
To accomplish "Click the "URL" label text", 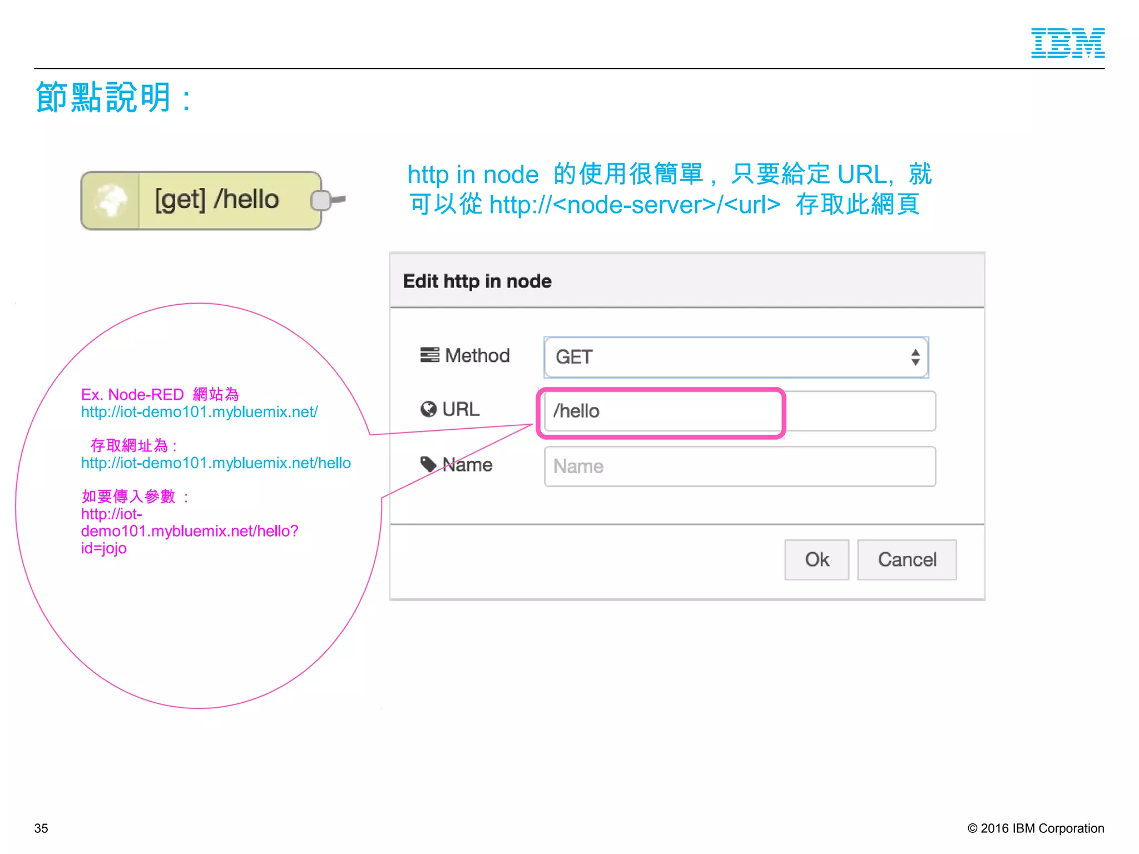I will (x=460, y=409).
